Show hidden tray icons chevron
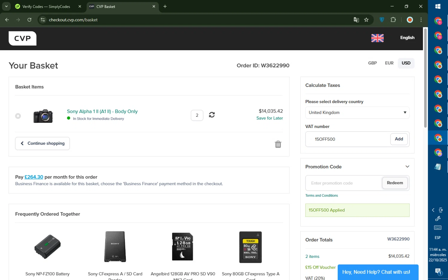 [433, 210]
